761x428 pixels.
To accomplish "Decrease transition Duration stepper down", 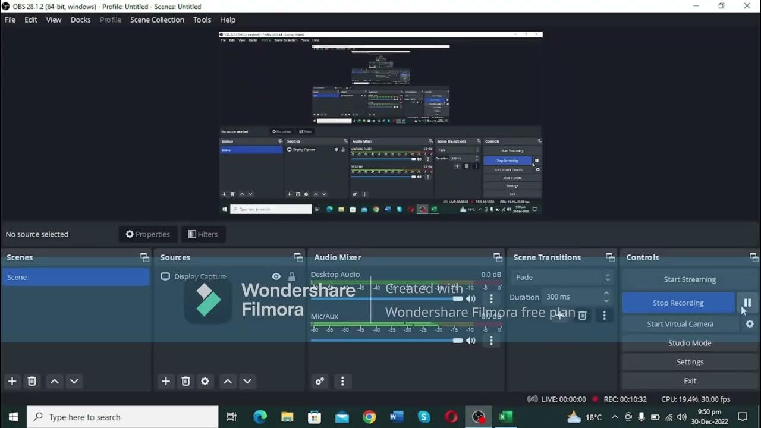I will 606,301.
